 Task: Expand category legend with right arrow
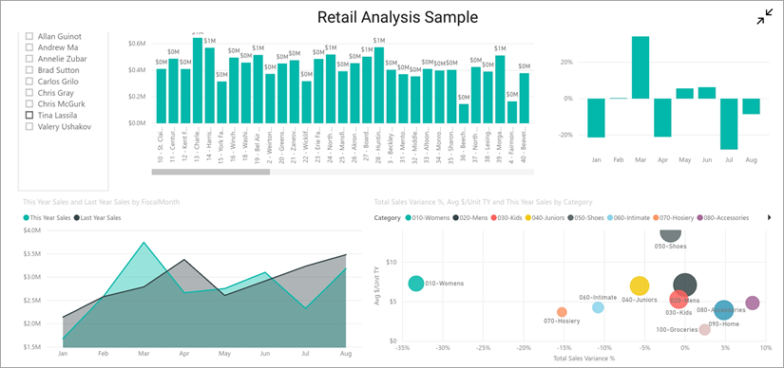point(769,218)
